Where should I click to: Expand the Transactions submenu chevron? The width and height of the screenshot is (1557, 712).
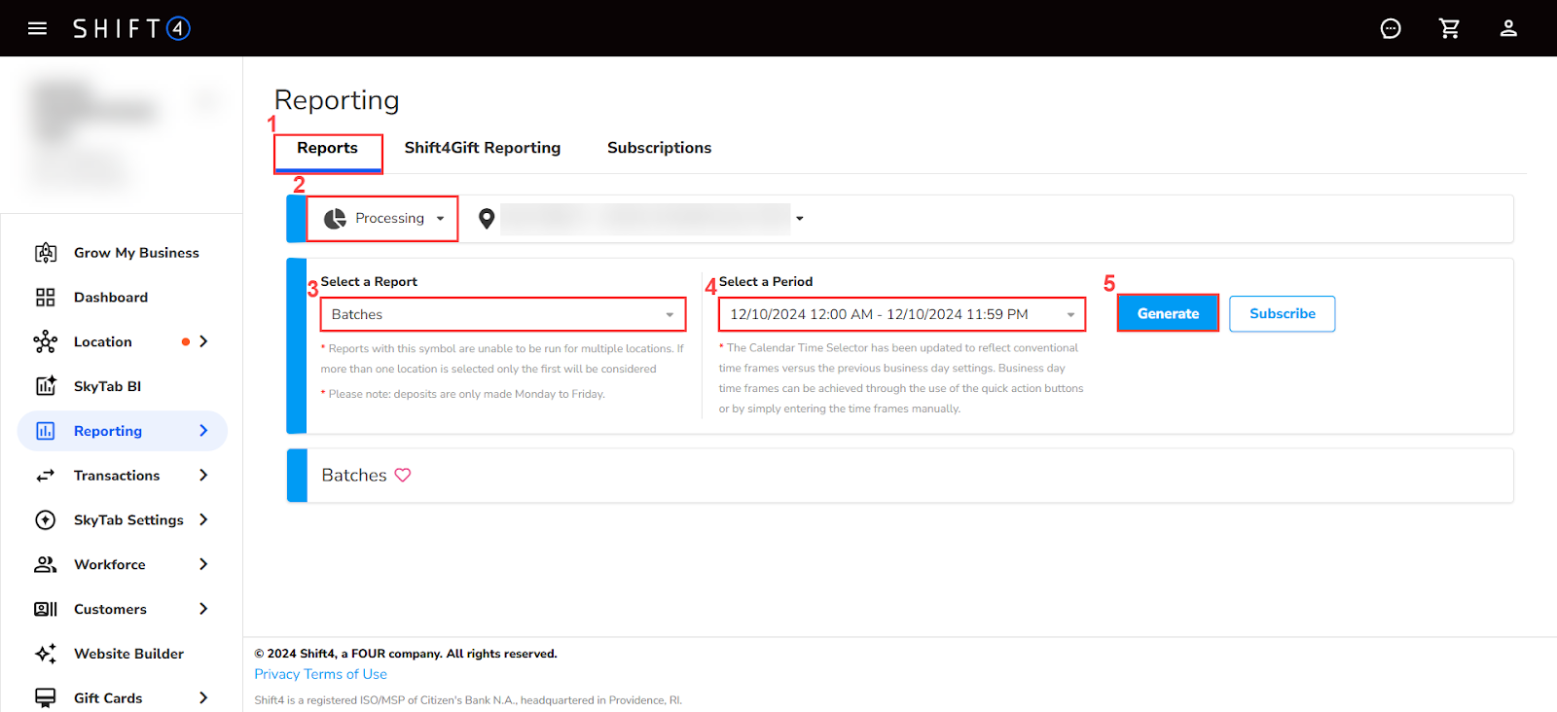click(x=203, y=476)
